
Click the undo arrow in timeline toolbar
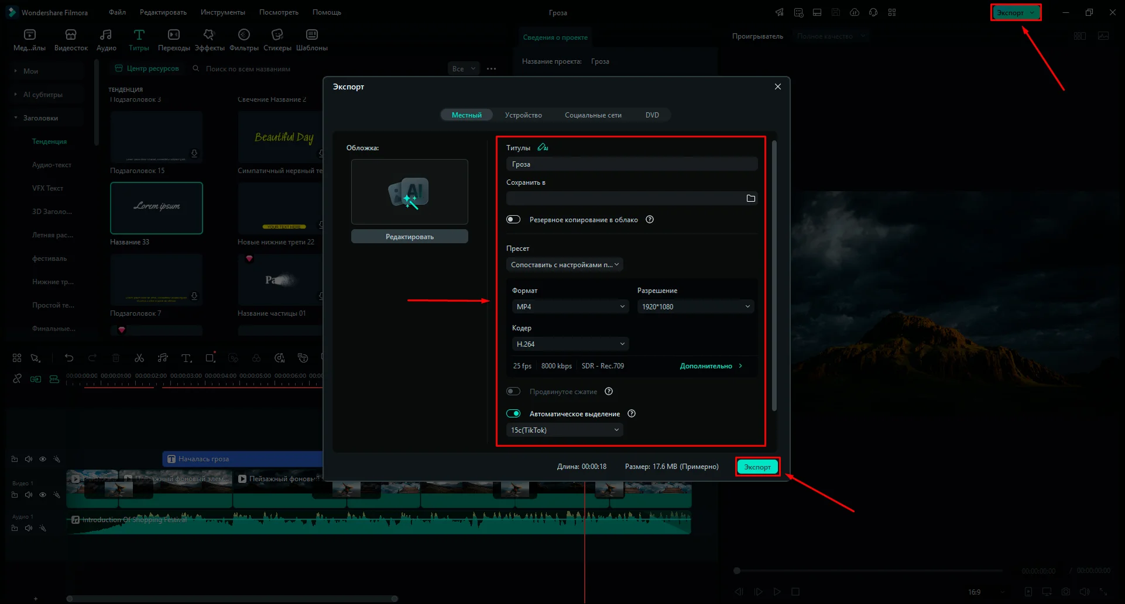click(x=69, y=358)
